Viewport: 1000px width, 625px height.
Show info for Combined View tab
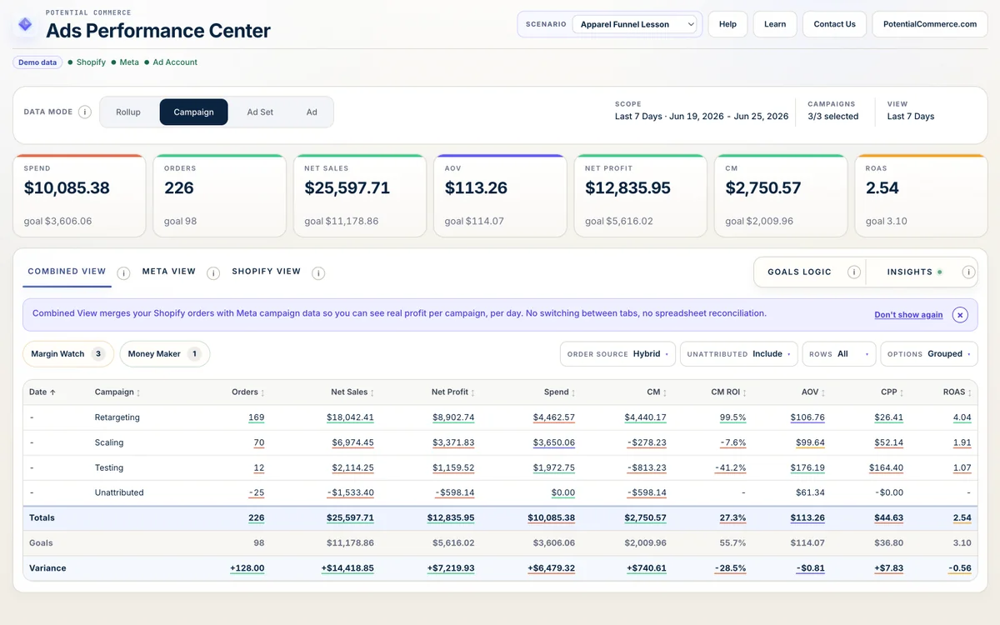click(123, 272)
